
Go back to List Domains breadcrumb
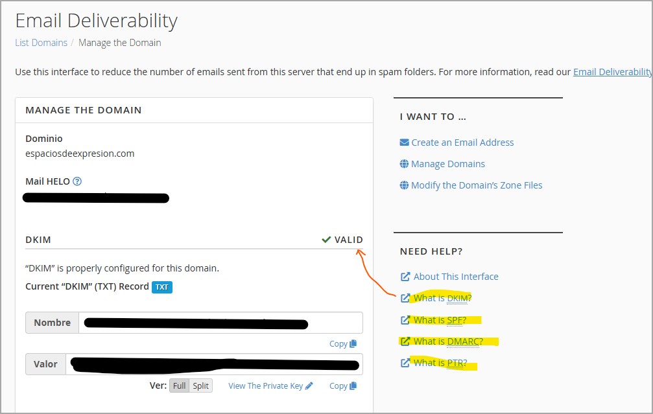41,43
